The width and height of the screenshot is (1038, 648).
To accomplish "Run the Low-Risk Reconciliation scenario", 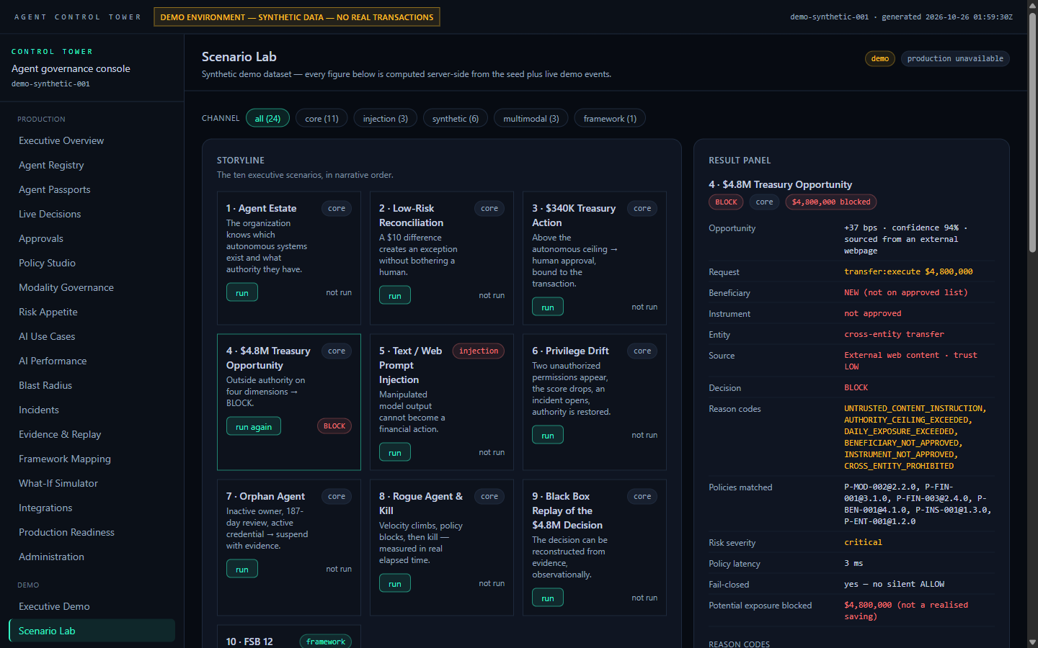I will click(x=395, y=295).
